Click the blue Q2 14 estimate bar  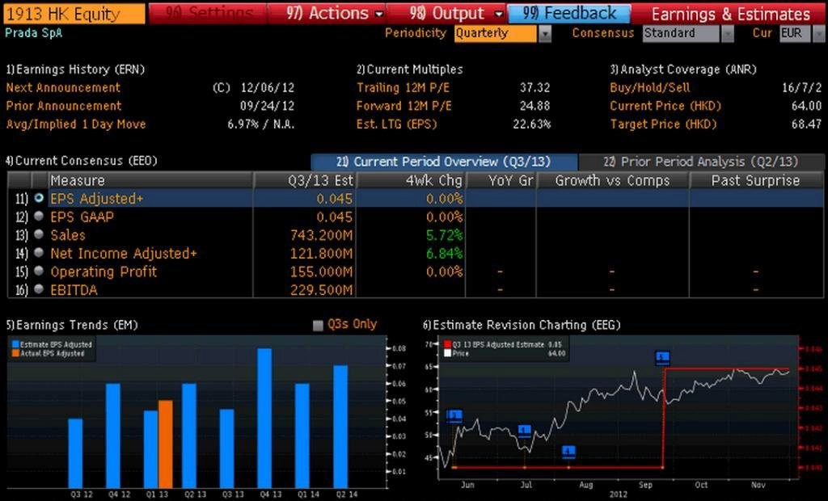pyautogui.click(x=340, y=427)
